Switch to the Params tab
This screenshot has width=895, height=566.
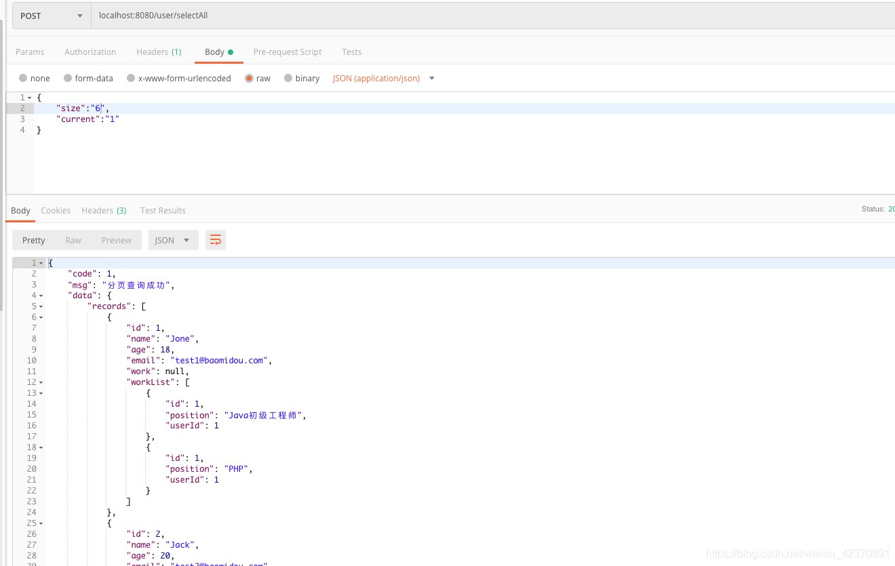30,52
